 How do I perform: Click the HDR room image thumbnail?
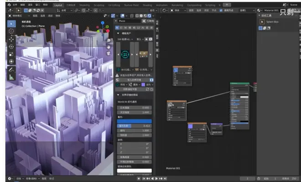[x=144, y=54]
